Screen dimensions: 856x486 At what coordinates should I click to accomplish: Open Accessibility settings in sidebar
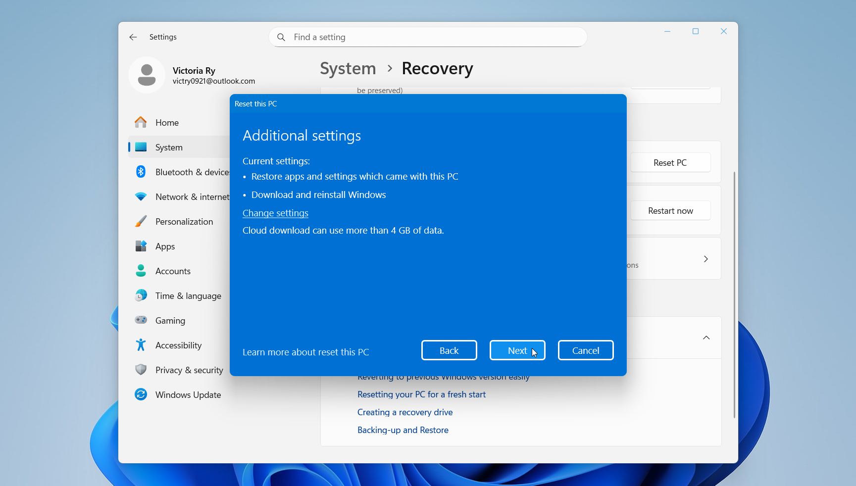(x=178, y=345)
